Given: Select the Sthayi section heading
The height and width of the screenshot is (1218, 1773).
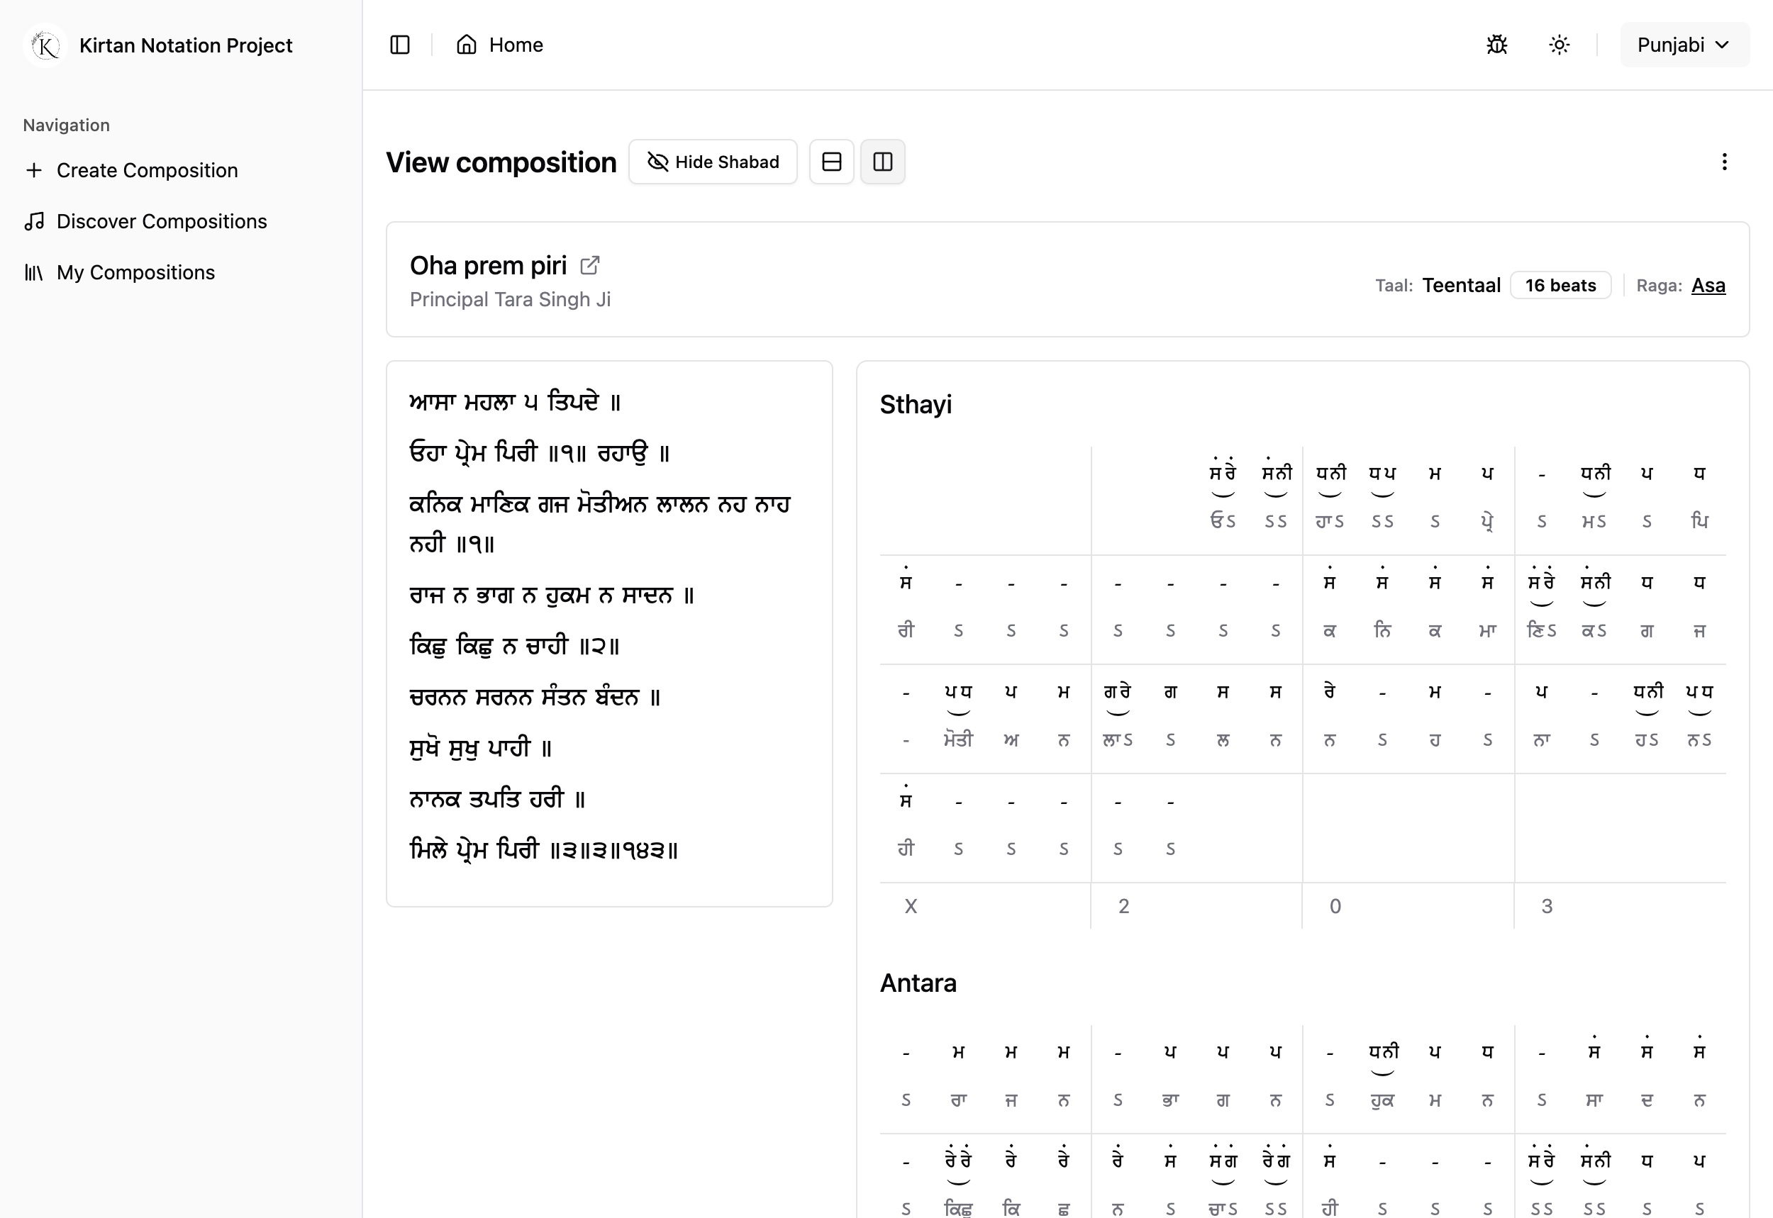Looking at the screenshot, I should pyautogui.click(x=916, y=405).
